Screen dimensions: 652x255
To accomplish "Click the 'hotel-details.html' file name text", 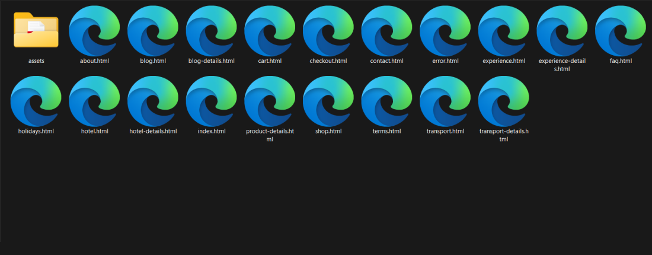I will tap(153, 132).
